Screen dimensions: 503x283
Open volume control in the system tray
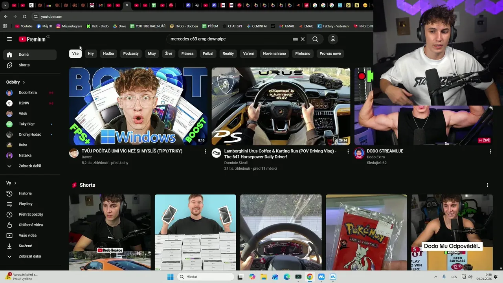point(470,277)
